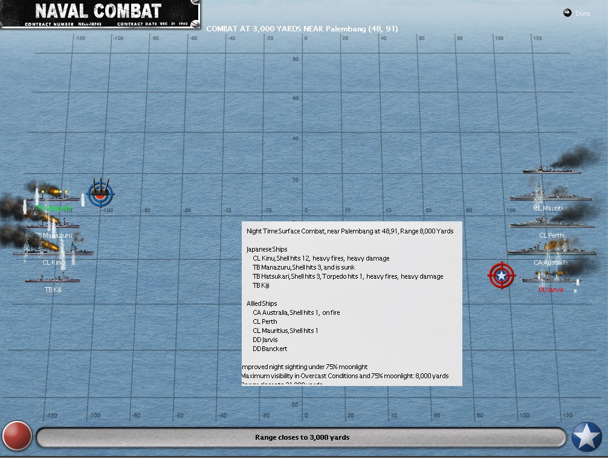Click the 'TB Hatsukari, Shell hits 3, Torpedo hits 1' line

[348, 276]
